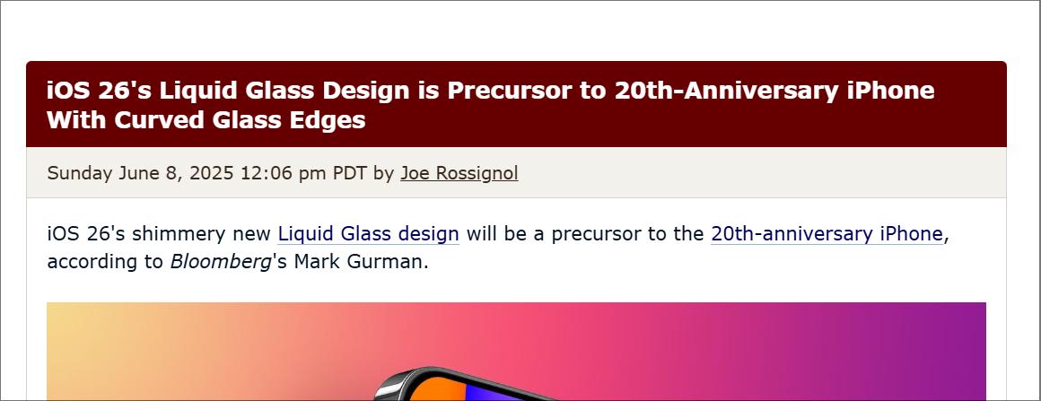The height and width of the screenshot is (401, 1041).
Task: Click the word "shimmery" in the paragraph
Action: pyautogui.click(x=179, y=234)
